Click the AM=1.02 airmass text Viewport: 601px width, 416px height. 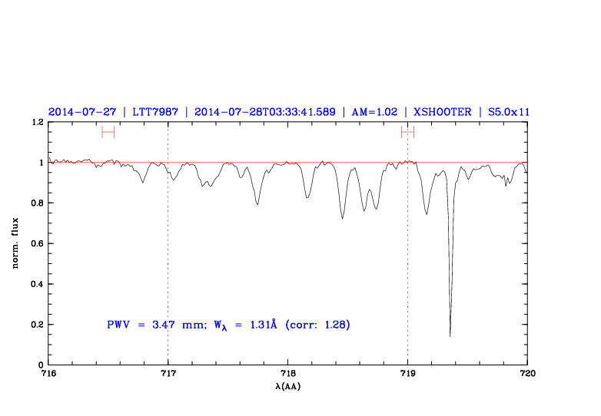click(x=374, y=111)
